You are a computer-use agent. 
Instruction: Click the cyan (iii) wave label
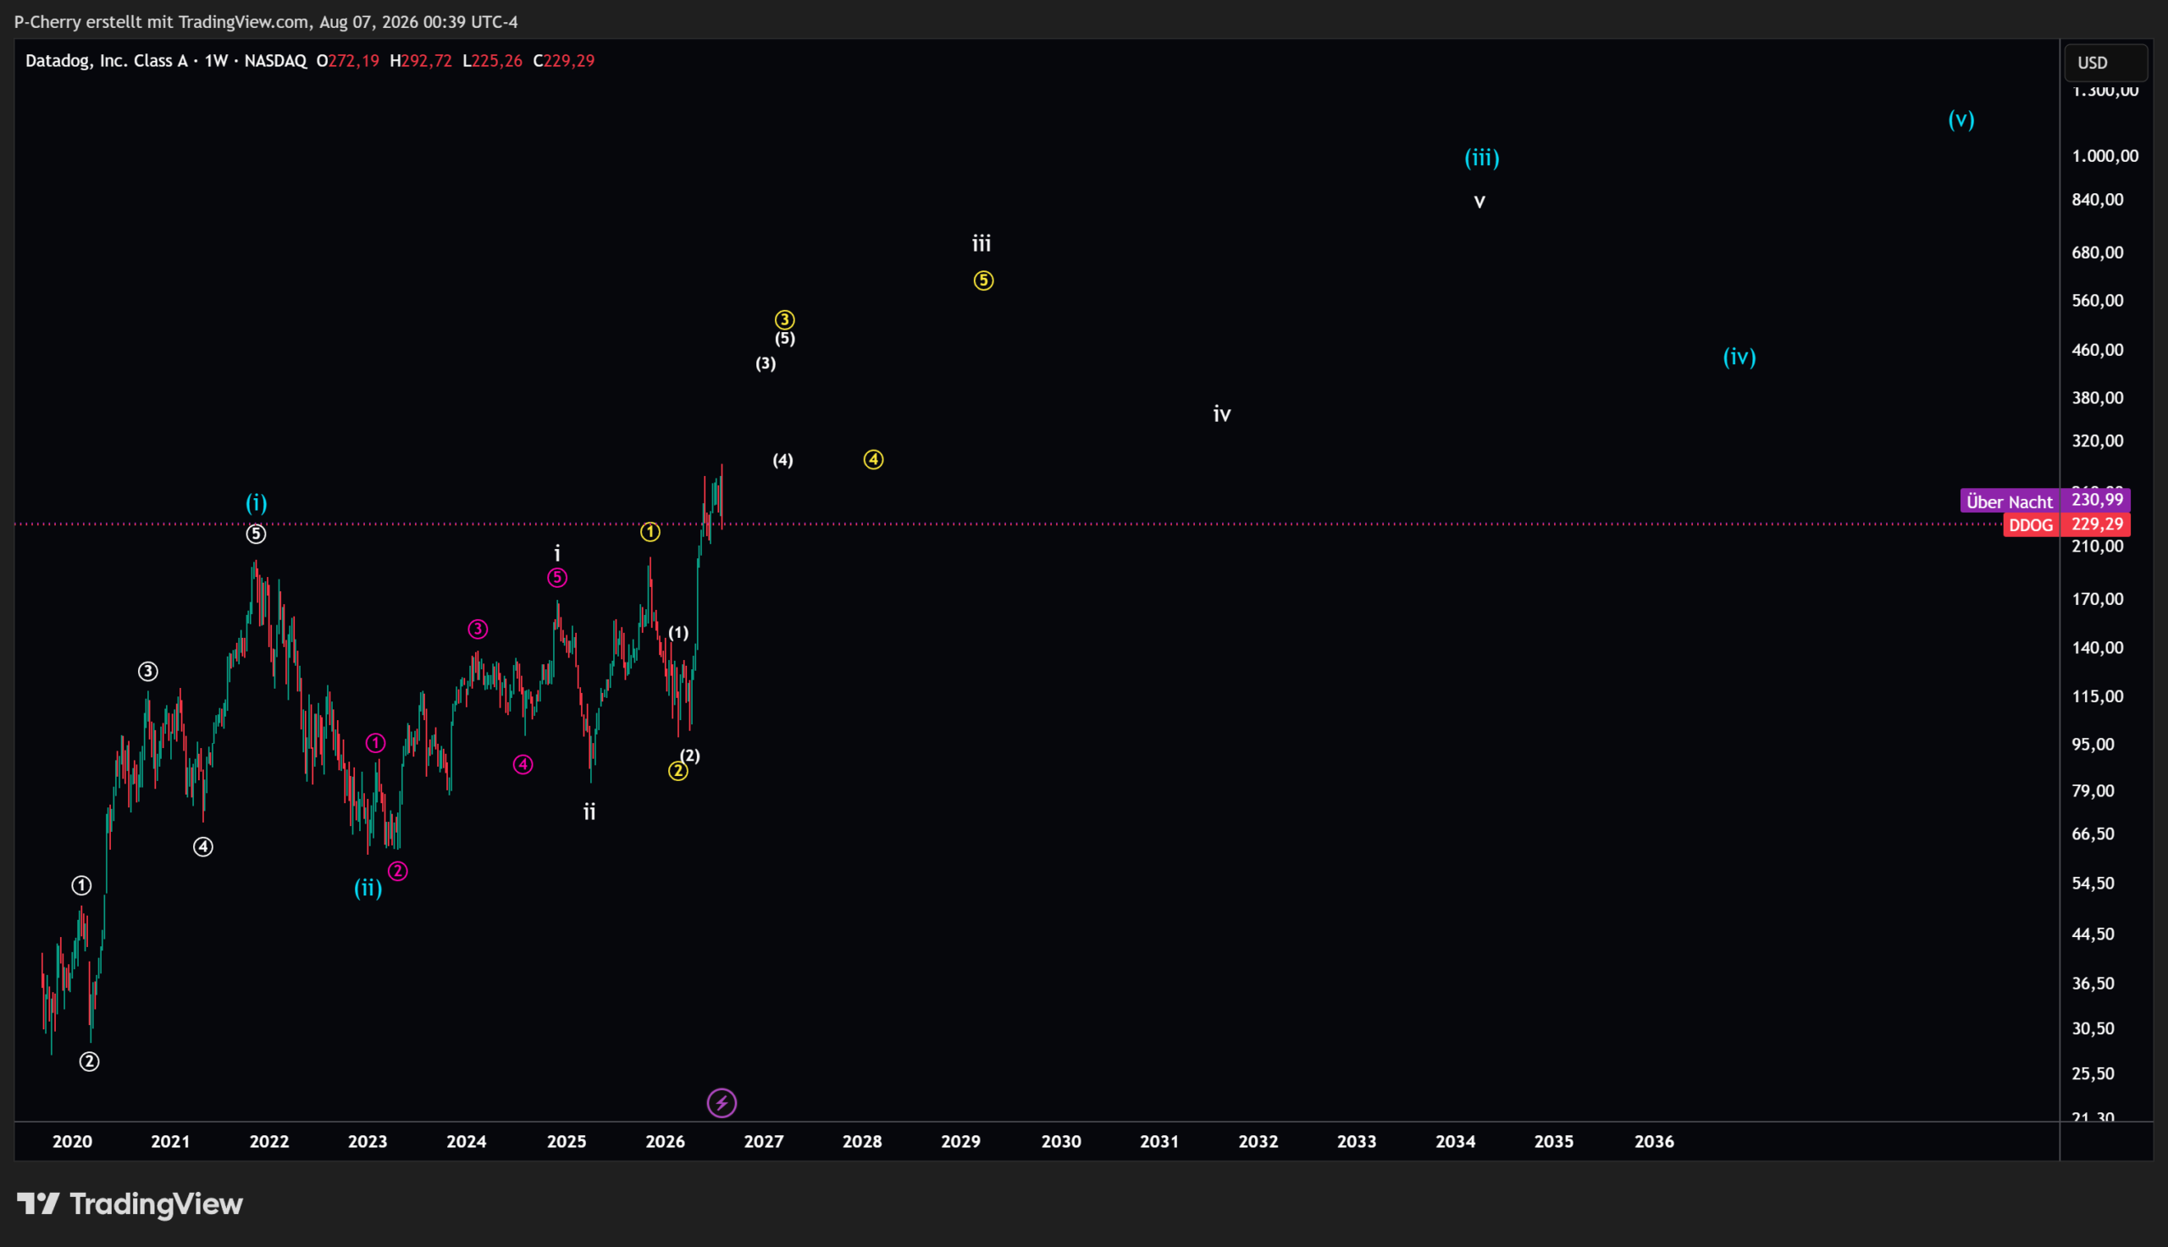coord(1481,158)
